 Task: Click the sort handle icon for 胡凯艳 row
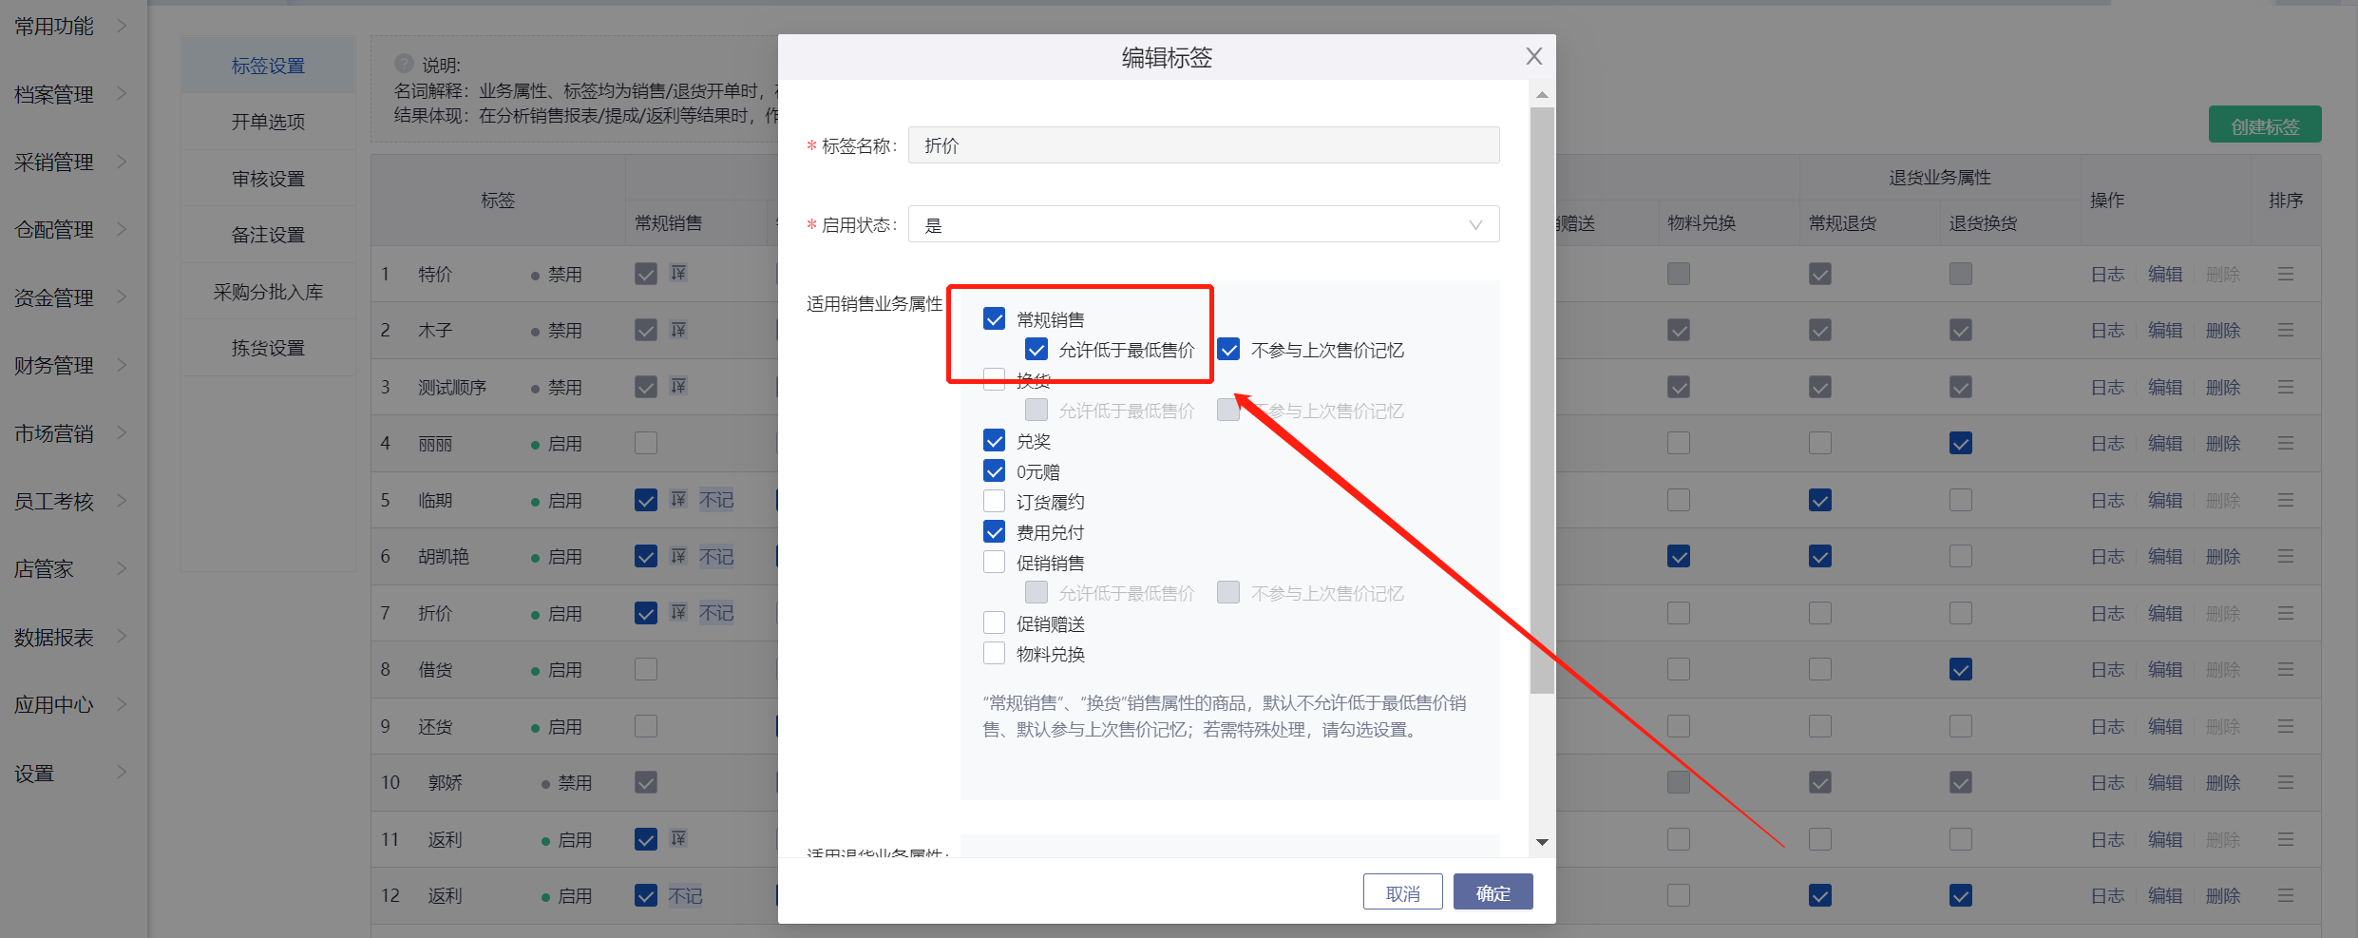[x=2285, y=556]
